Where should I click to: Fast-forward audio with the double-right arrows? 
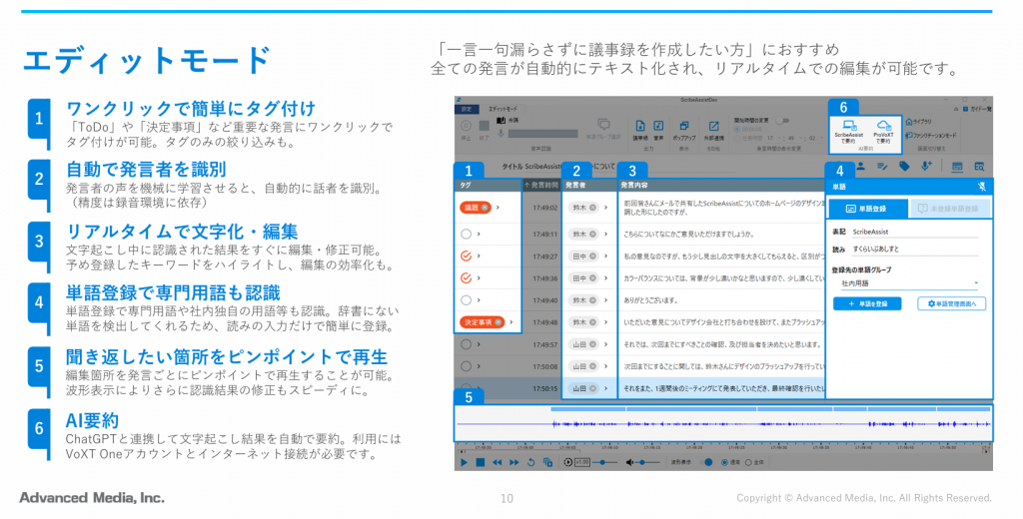[514, 462]
